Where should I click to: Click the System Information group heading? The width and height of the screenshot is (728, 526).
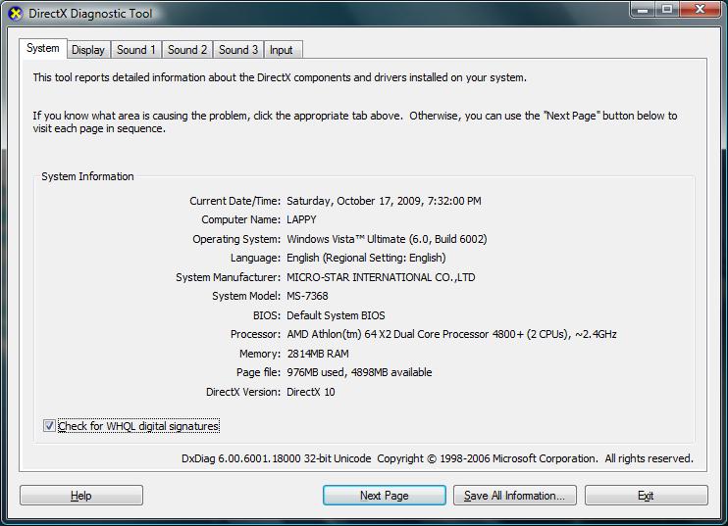87,176
